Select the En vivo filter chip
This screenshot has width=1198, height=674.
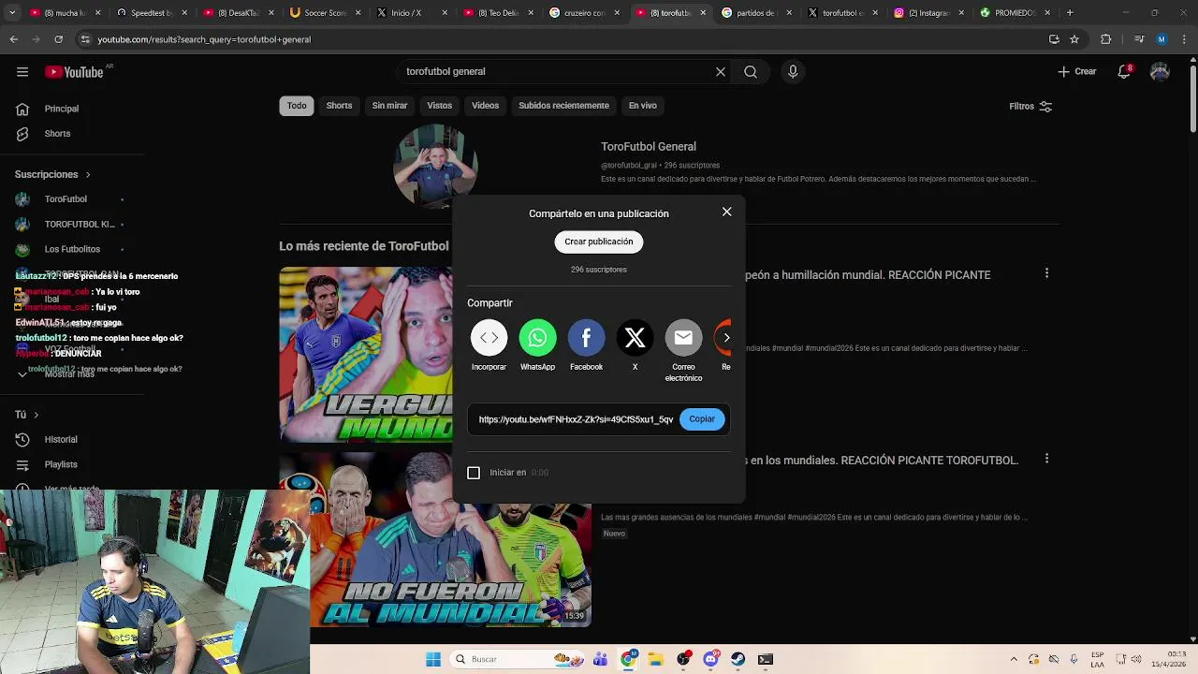pyautogui.click(x=642, y=106)
